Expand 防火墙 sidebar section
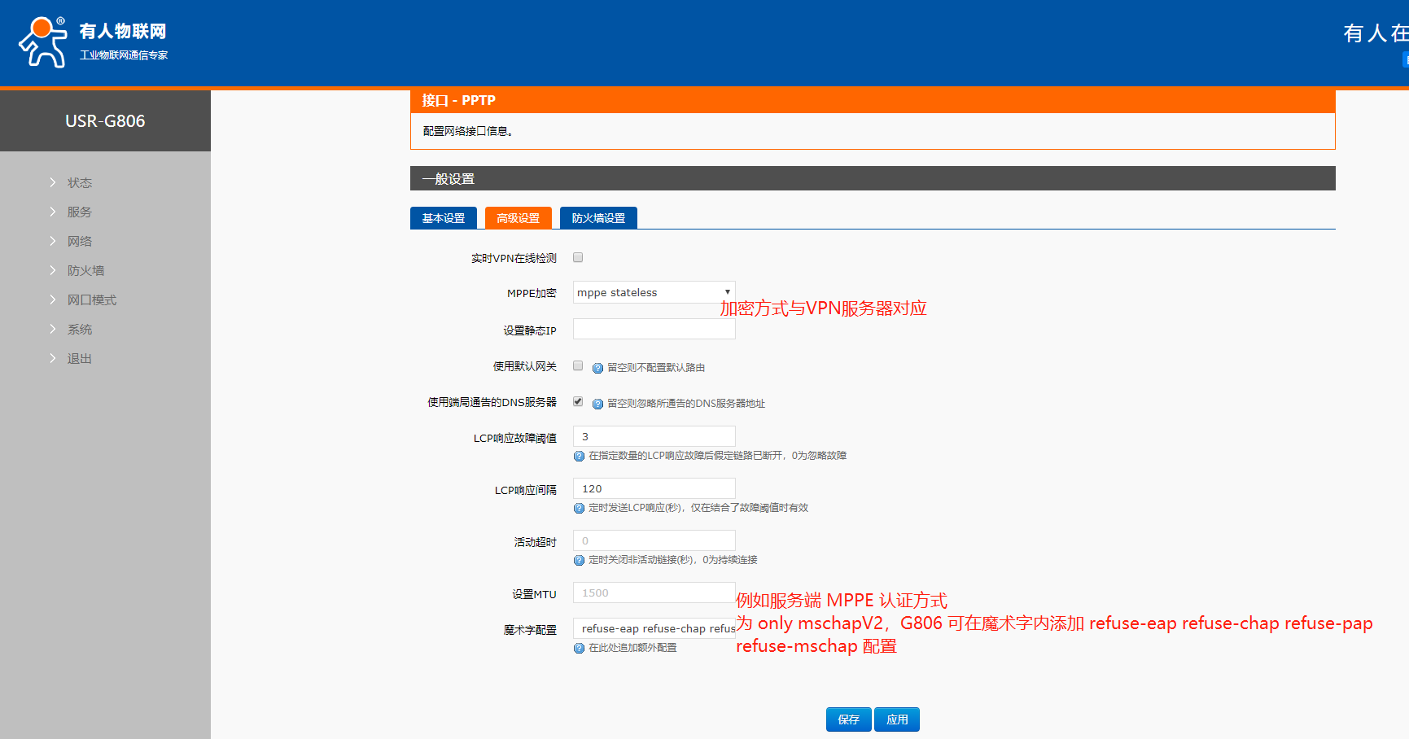Screen dimensions: 1409x739 point(85,271)
